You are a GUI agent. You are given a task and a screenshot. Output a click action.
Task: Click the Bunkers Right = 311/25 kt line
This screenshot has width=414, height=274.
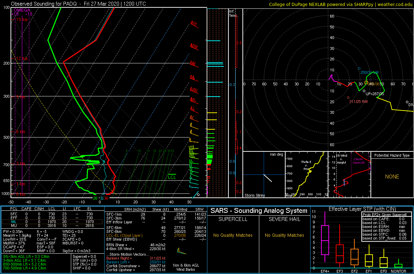tap(136, 258)
